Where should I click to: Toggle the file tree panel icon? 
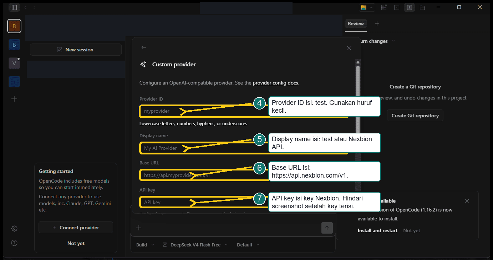[x=422, y=7]
